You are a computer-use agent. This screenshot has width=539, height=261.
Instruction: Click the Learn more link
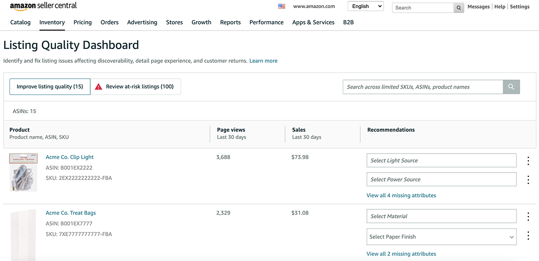(263, 61)
